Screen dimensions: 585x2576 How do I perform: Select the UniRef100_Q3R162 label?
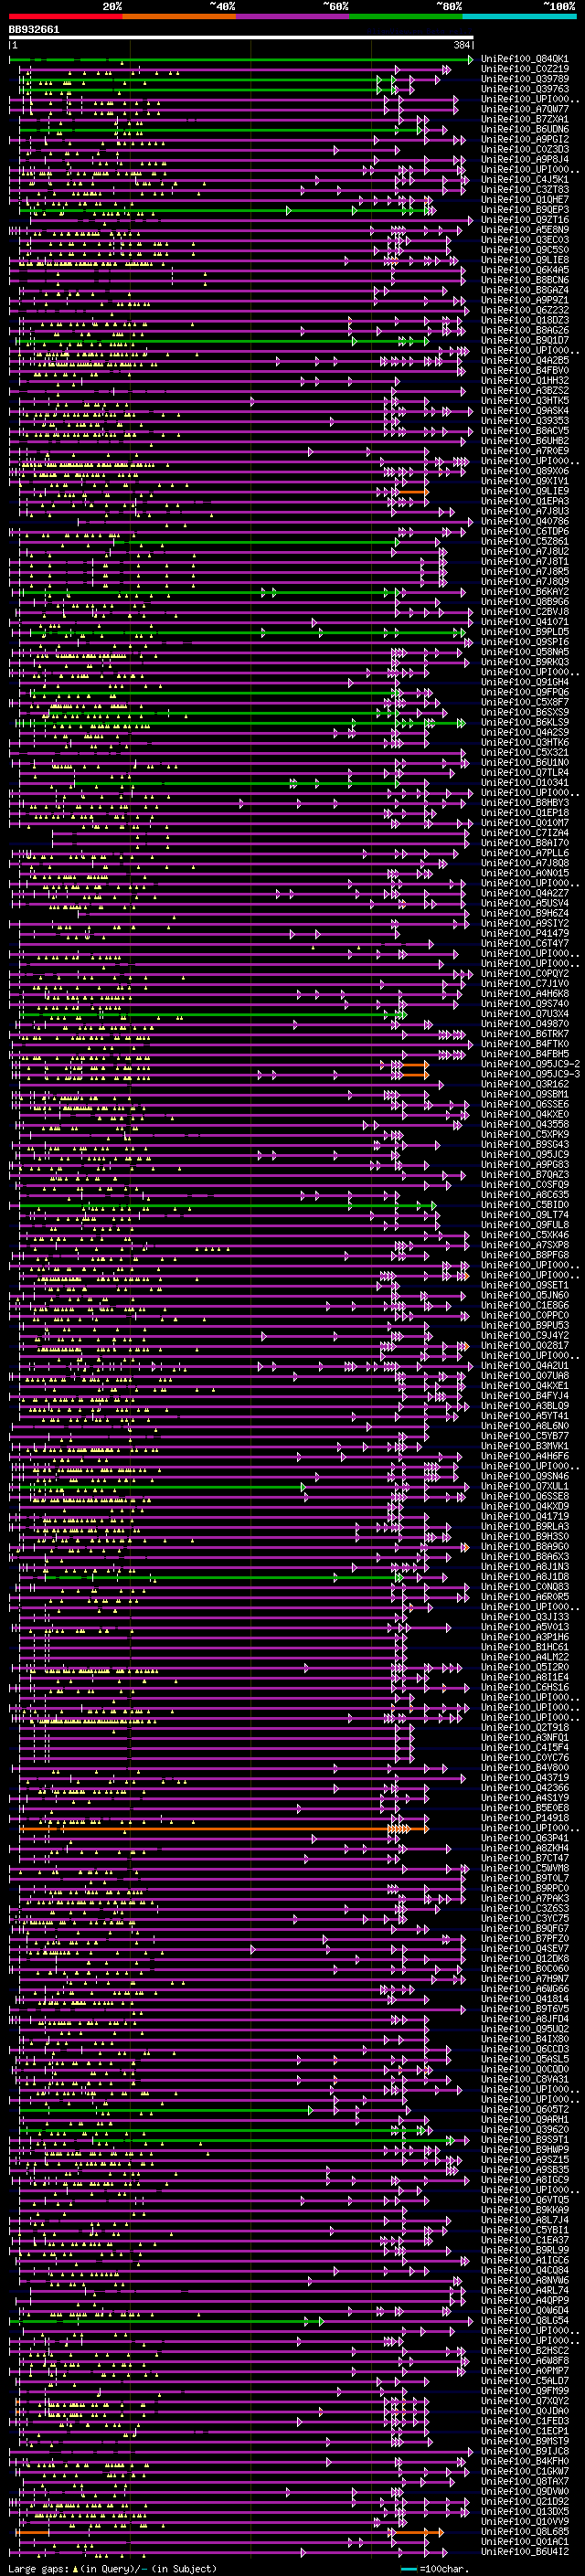pos(525,1084)
